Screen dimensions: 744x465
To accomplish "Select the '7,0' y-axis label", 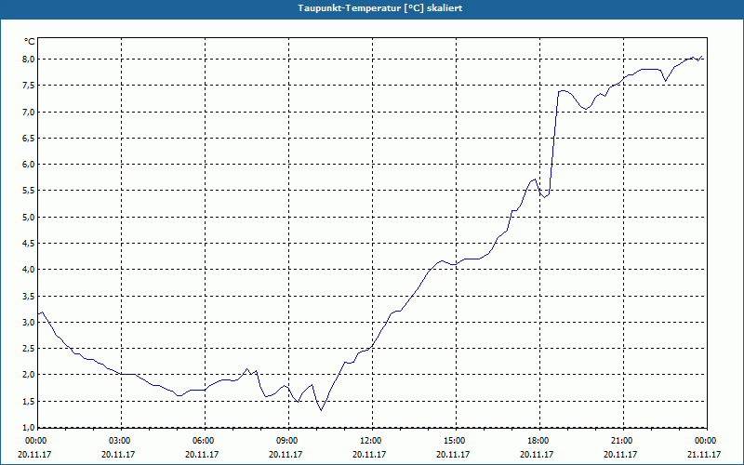I will pos(29,112).
